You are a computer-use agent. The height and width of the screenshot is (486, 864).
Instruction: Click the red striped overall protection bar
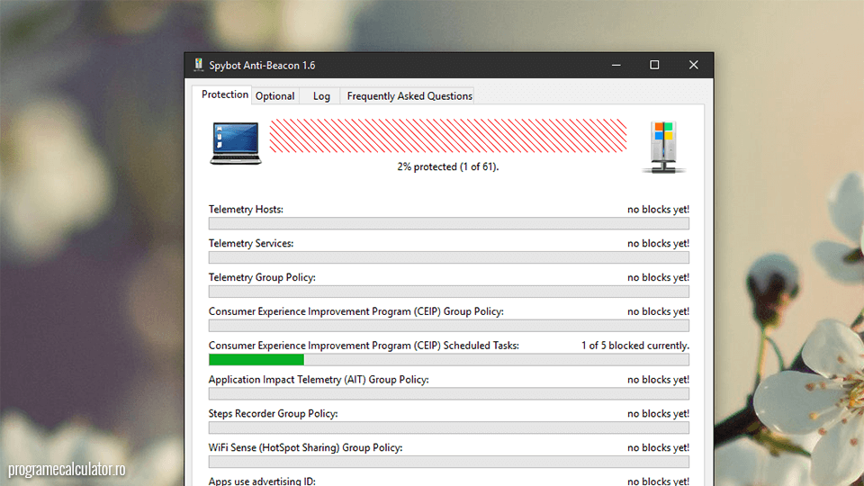pos(448,136)
